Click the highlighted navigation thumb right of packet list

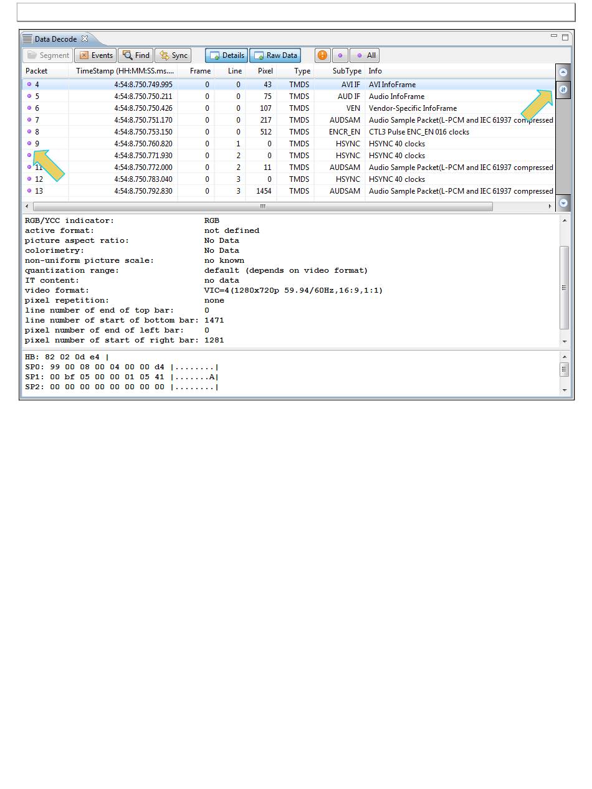(563, 90)
